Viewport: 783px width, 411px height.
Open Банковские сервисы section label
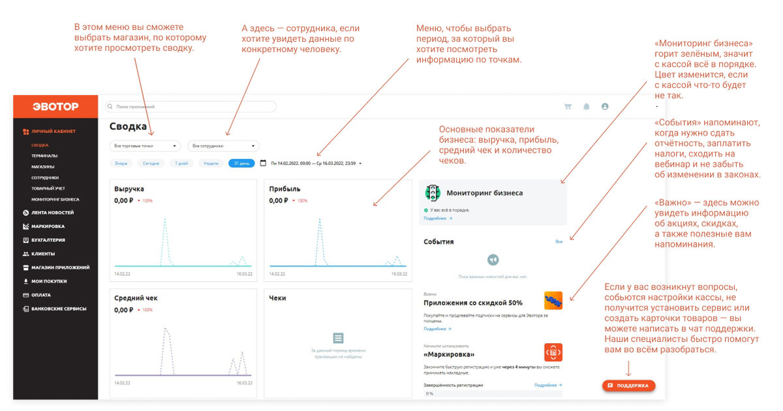pyautogui.click(x=59, y=309)
